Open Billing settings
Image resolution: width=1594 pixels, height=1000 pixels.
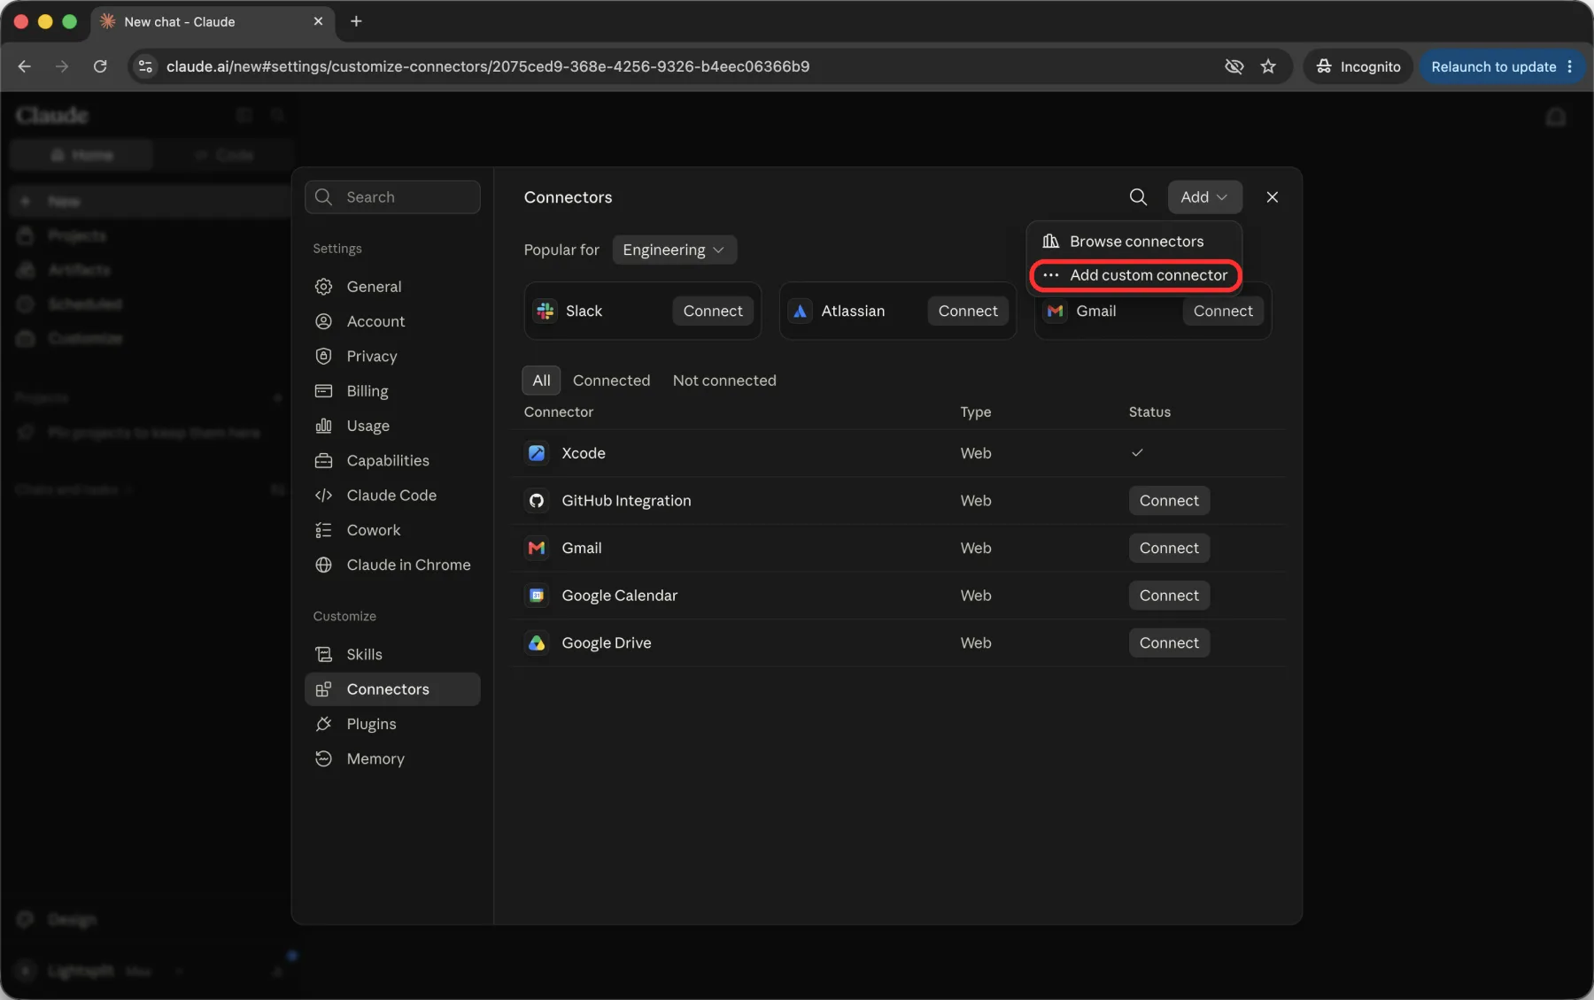(392, 391)
